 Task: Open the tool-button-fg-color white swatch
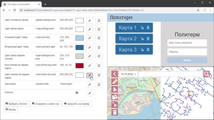pyautogui.click(x=80, y=75)
